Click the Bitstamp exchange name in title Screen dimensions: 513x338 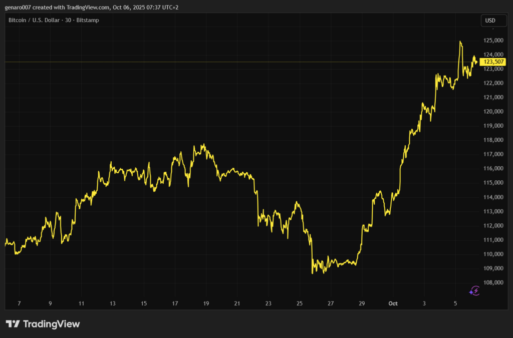[x=89, y=21]
